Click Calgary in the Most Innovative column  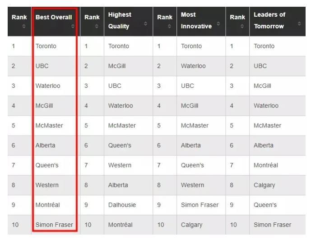coord(191,225)
